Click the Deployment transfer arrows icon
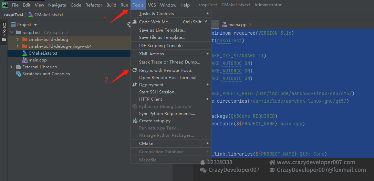The image size is (374, 181). pyautogui.click(x=135, y=84)
